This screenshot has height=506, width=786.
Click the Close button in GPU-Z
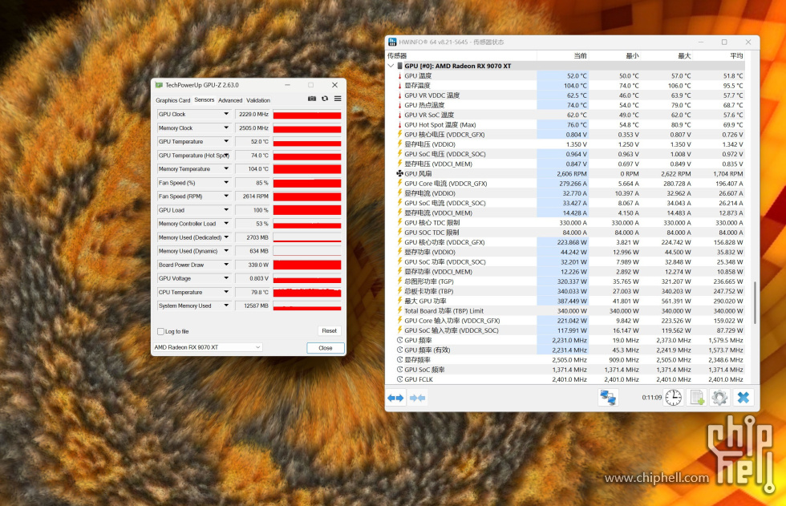point(326,348)
